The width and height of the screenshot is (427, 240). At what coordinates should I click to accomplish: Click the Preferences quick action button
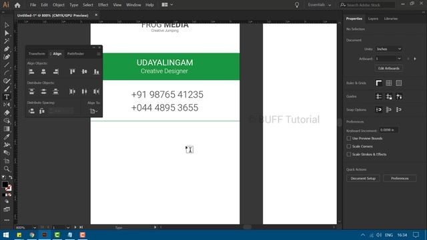pyautogui.click(x=400, y=179)
